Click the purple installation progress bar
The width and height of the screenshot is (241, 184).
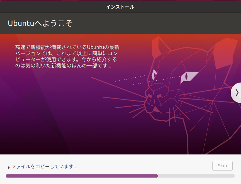click(120, 176)
